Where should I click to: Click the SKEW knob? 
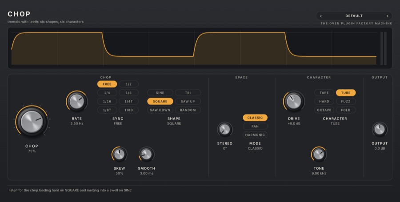click(x=120, y=154)
